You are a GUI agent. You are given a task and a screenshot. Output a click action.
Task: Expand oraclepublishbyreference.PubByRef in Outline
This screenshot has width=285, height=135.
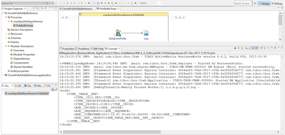[3, 93]
